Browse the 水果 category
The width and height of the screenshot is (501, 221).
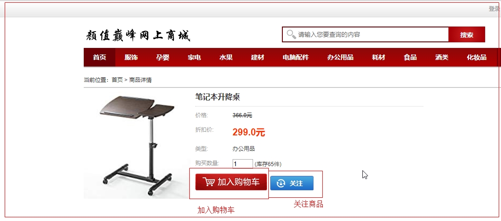226,58
